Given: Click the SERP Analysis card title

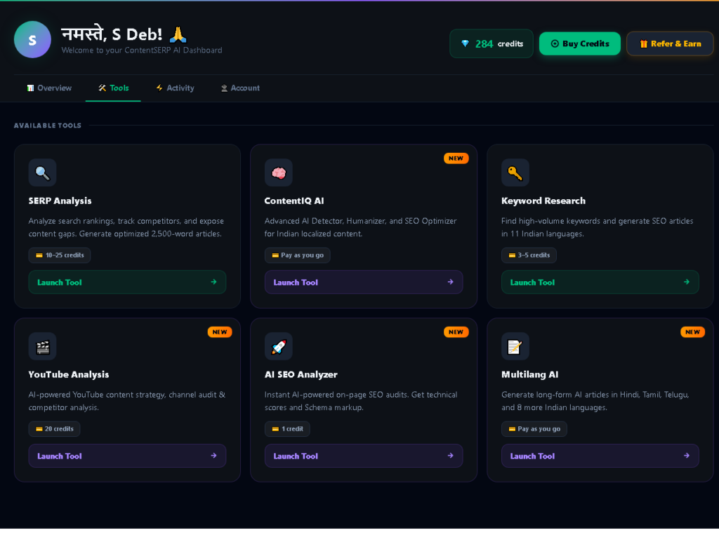Looking at the screenshot, I should pos(60,201).
